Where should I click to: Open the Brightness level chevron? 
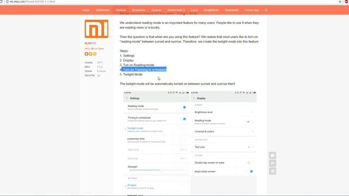tap(252, 112)
